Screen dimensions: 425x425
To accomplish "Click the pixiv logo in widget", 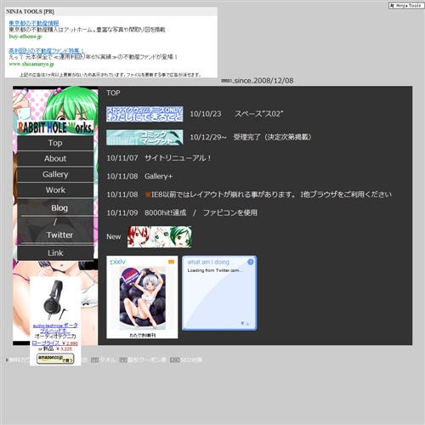I will click(x=118, y=262).
